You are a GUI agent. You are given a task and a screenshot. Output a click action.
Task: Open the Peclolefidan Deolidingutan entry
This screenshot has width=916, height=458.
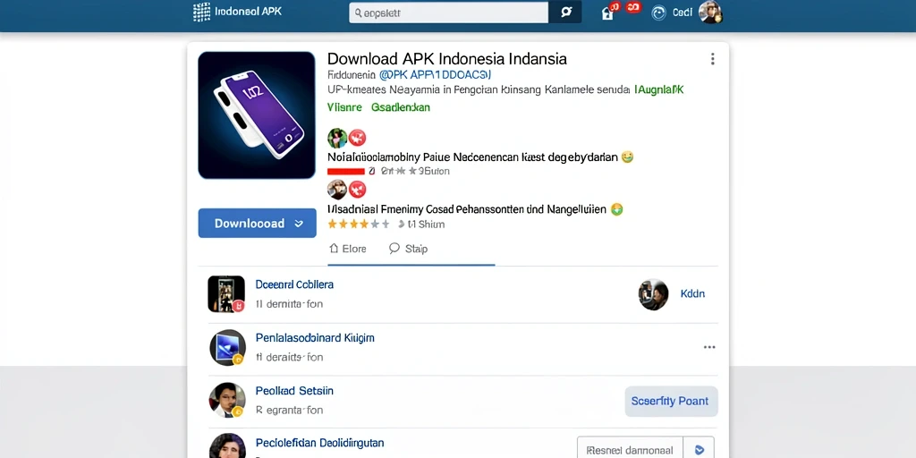[x=319, y=443]
